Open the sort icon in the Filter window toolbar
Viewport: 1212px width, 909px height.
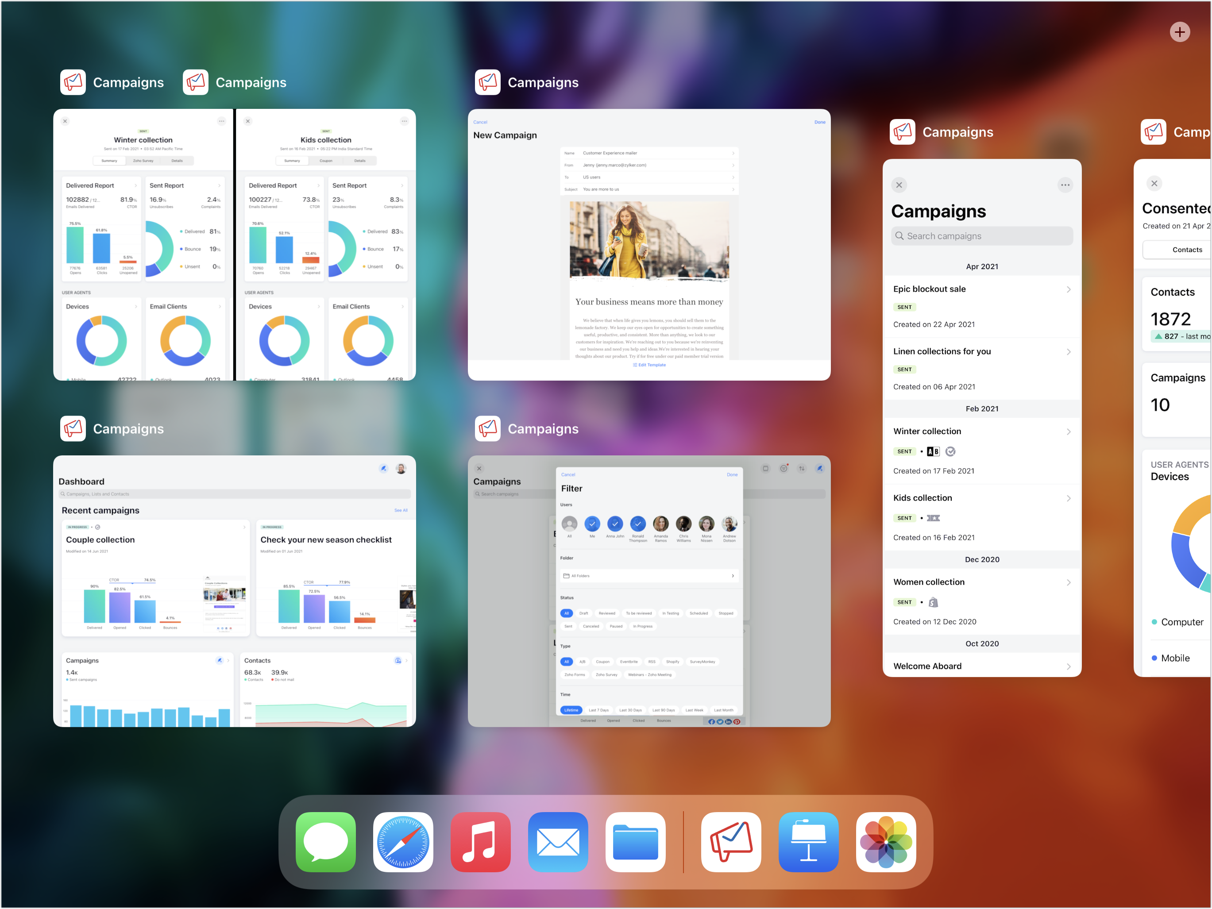802,469
